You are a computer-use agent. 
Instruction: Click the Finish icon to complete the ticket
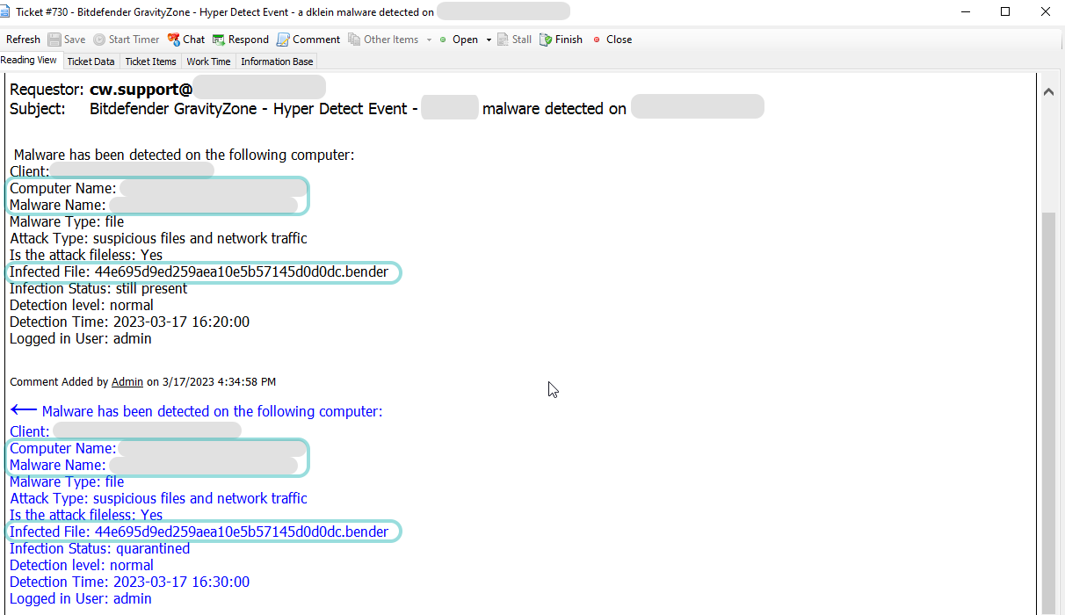click(x=560, y=39)
